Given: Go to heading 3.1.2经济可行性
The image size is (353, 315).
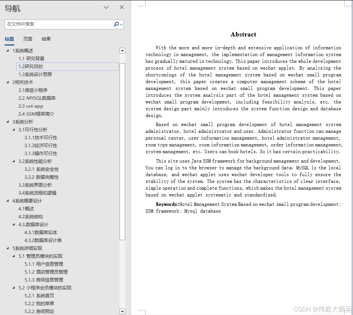Looking at the screenshot, I should tap(41, 146).
